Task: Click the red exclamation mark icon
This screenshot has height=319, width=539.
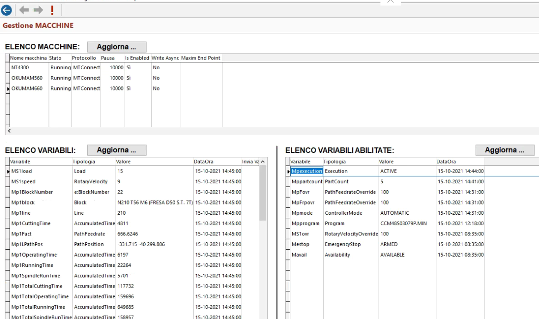Action: [x=52, y=10]
